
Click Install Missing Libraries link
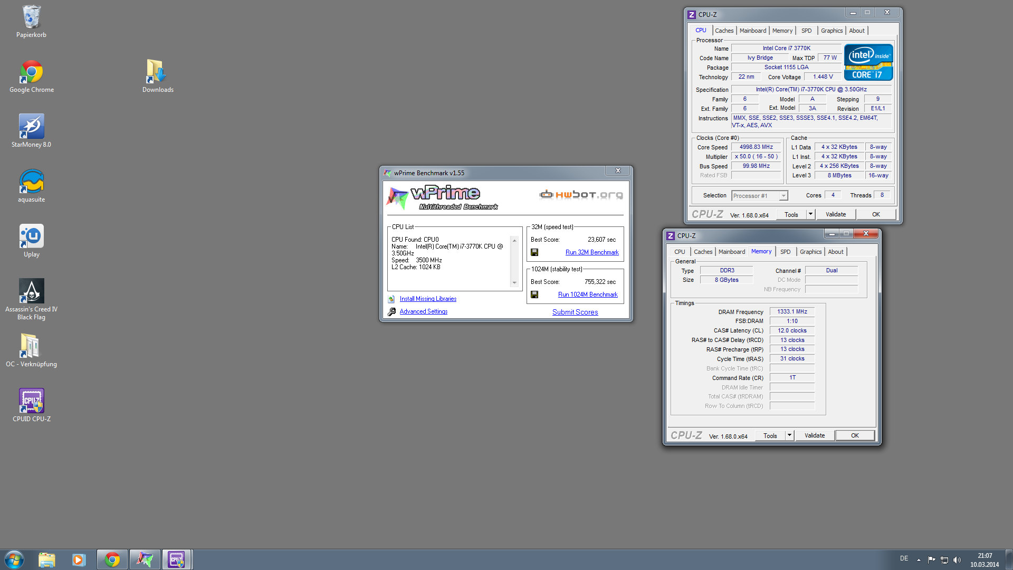(428, 299)
